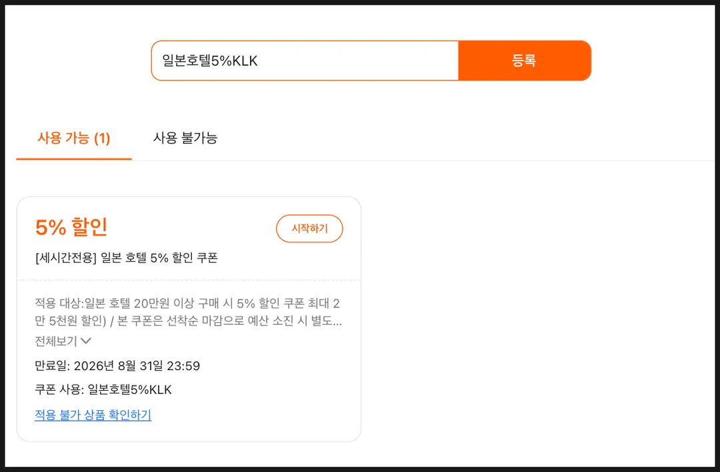Click the ellipsis ending the coupon description

click(337, 321)
